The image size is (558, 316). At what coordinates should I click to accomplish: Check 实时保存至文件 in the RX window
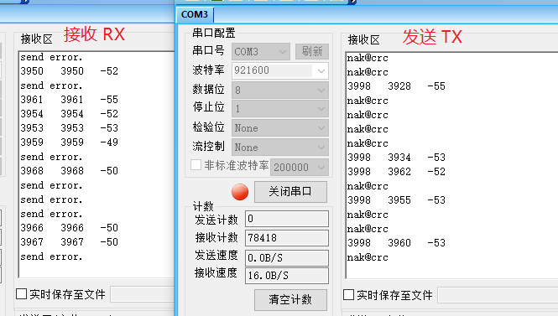21,294
